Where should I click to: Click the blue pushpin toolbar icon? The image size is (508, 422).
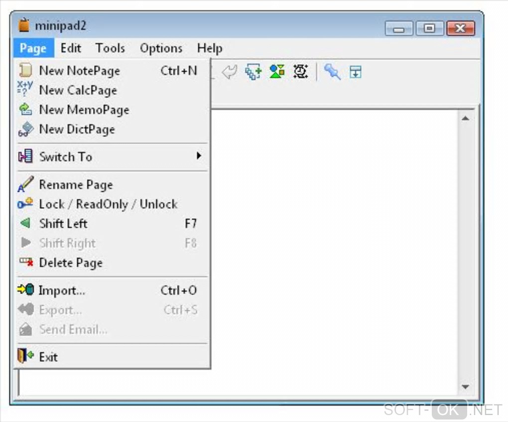click(332, 71)
